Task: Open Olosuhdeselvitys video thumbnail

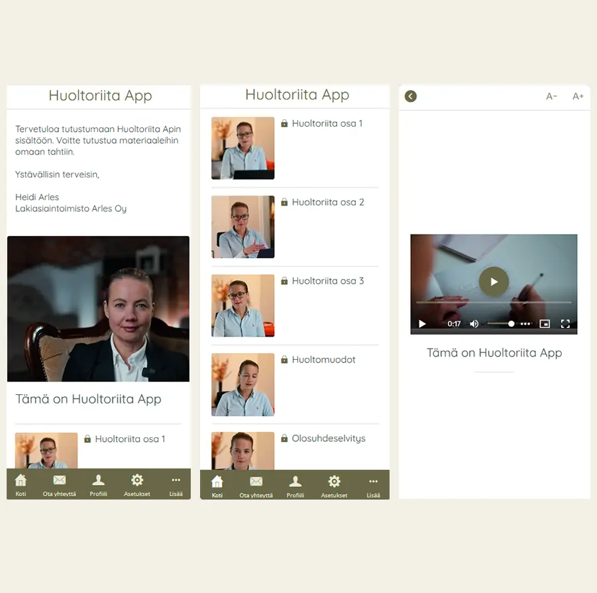Action: (x=243, y=451)
